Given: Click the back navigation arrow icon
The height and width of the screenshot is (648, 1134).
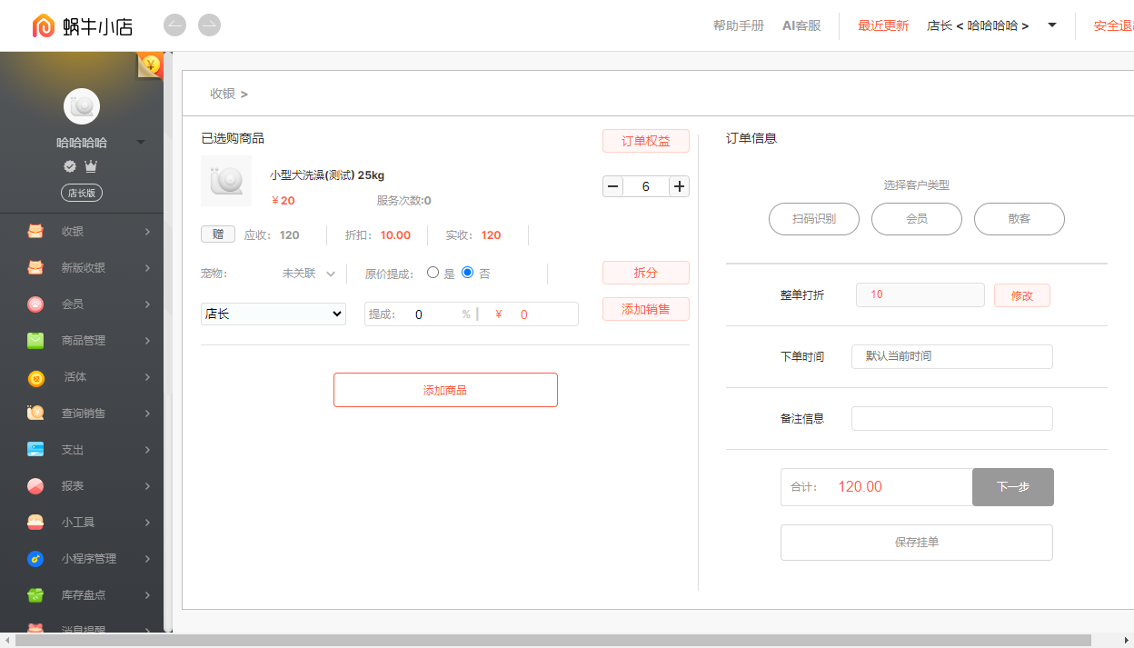Looking at the screenshot, I should (175, 25).
